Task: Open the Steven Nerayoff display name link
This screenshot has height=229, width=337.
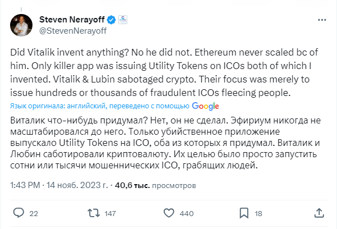Action: pos(70,20)
